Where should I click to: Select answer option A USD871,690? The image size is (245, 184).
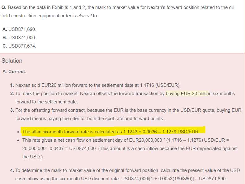coord(19,29)
